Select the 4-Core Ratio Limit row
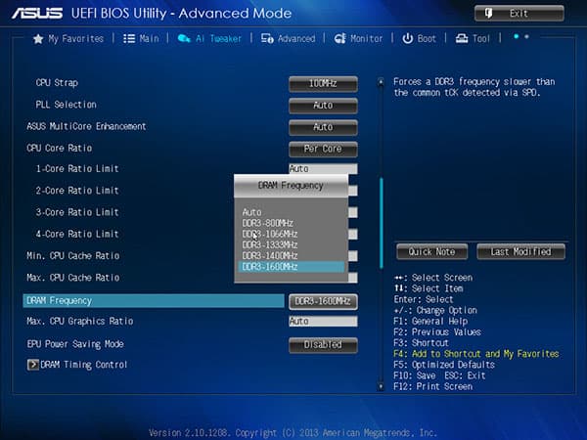 (x=77, y=234)
